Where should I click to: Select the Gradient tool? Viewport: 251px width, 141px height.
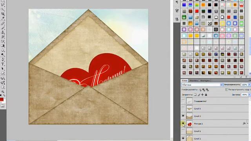[3, 46]
